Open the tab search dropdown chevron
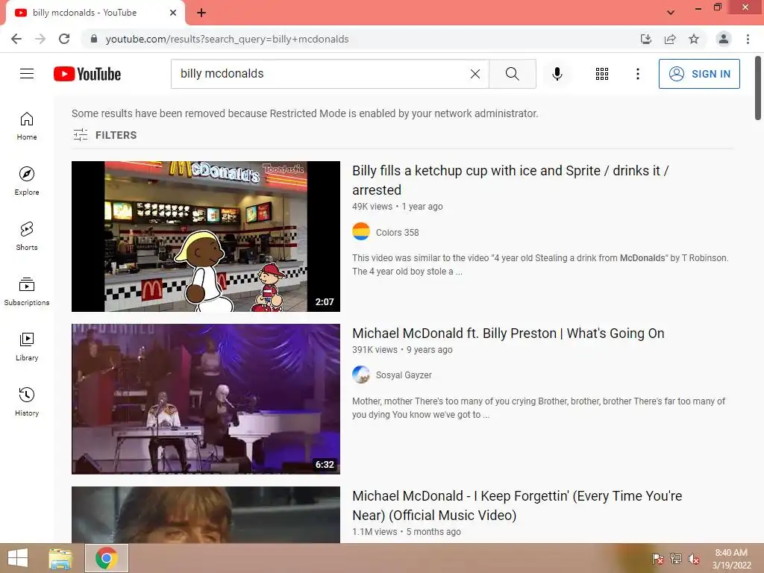 pyautogui.click(x=671, y=13)
